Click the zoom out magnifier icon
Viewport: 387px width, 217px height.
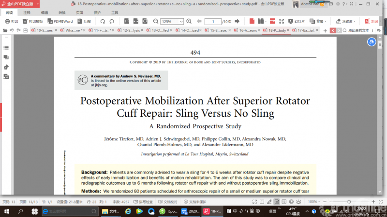154,22
